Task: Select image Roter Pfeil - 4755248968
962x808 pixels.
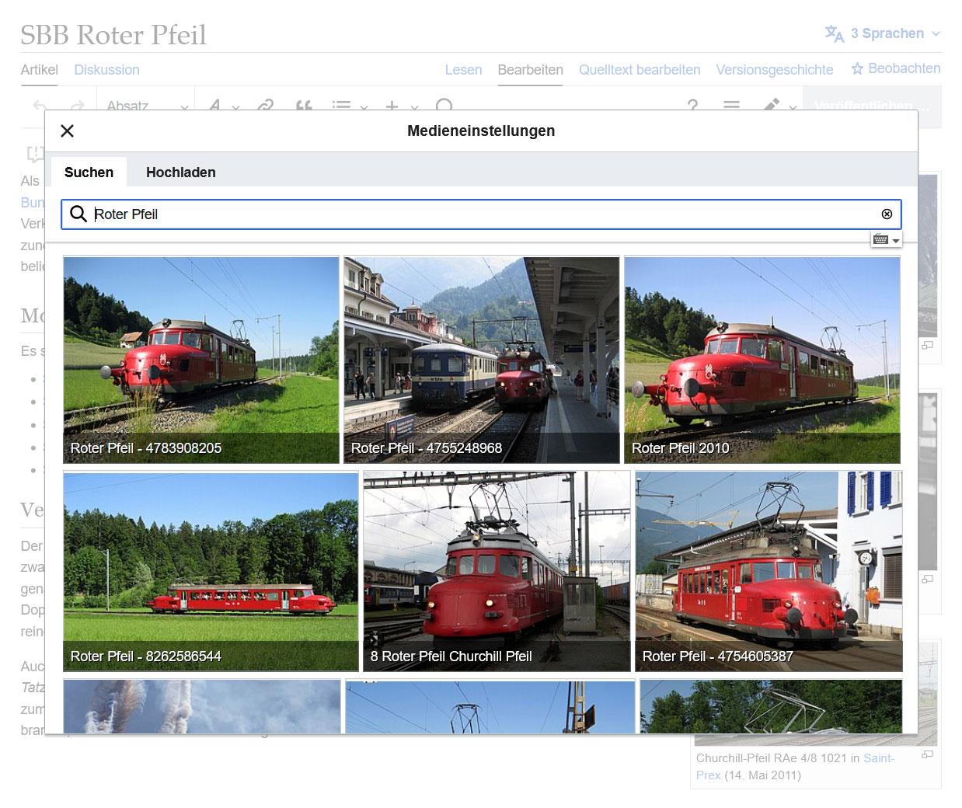Action: tap(482, 360)
